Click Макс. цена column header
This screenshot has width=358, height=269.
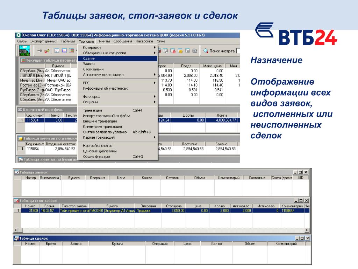[x=212, y=66]
